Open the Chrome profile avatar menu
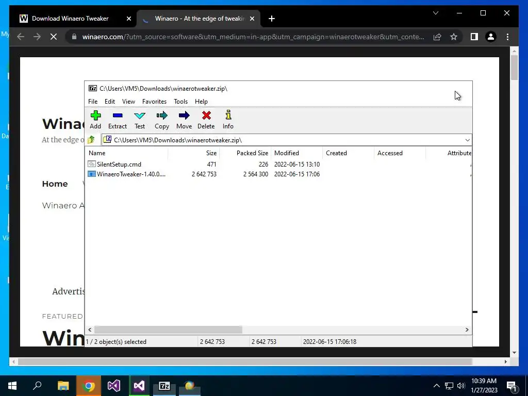Viewport: 528px width, 396px height. 491,37
